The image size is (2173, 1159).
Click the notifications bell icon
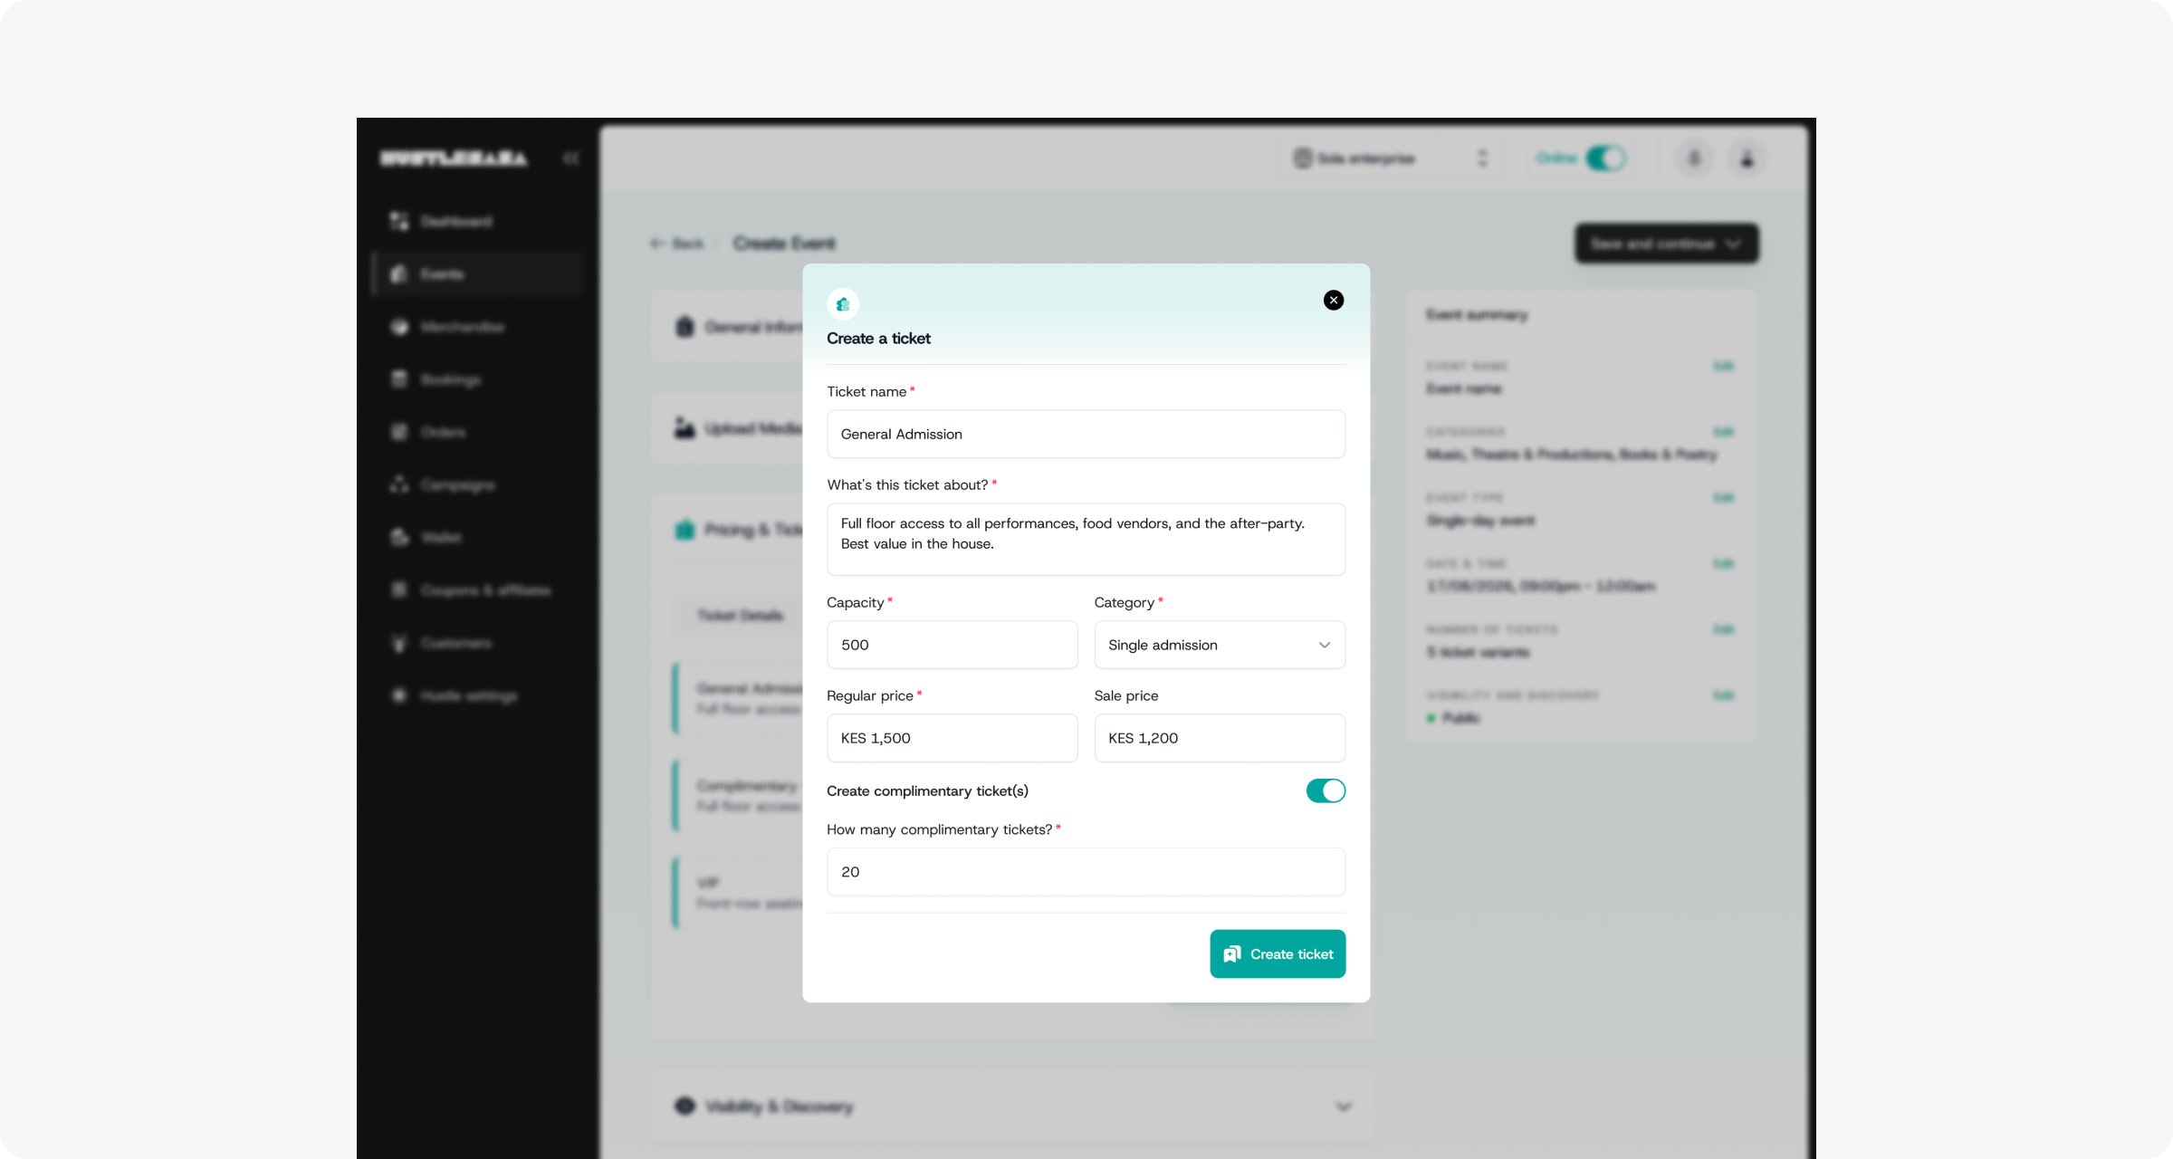coord(1694,158)
